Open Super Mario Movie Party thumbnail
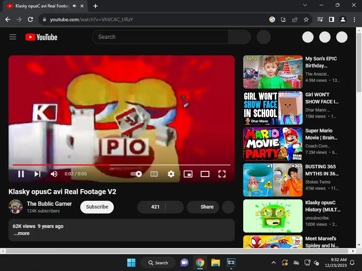The image size is (362, 271). point(273,144)
